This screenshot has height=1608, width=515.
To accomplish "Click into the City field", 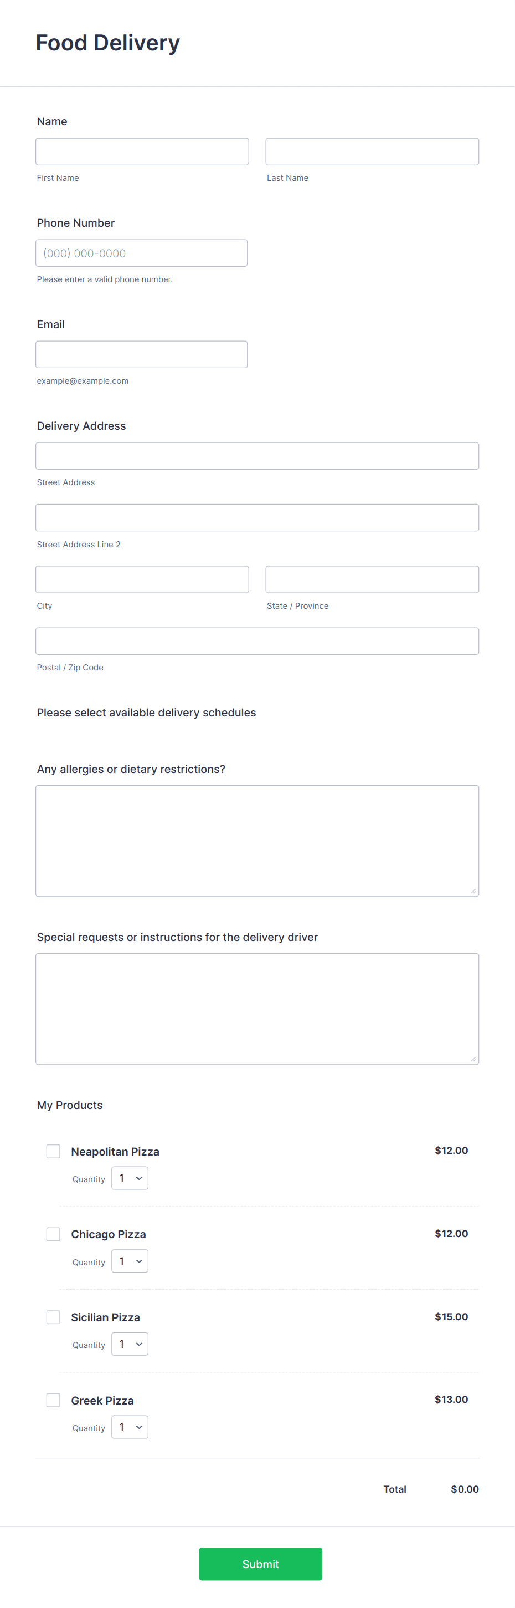I will tap(142, 579).
